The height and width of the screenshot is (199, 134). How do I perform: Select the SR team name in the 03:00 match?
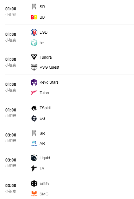click(x=42, y=133)
